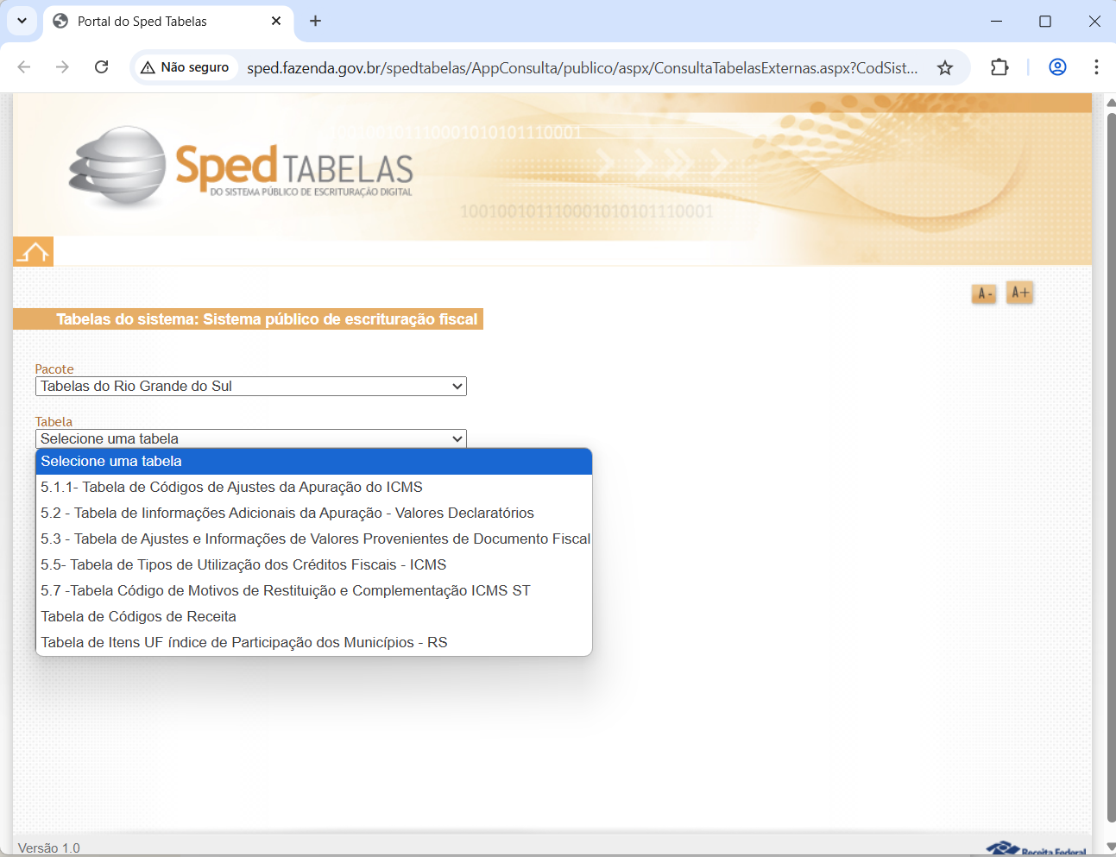Click the 'Tabelas do sistema' heading
This screenshot has width=1116, height=857.
click(x=267, y=319)
